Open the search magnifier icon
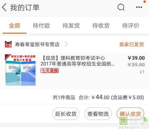Viewport: 149px width, 129px height. click(121, 7)
